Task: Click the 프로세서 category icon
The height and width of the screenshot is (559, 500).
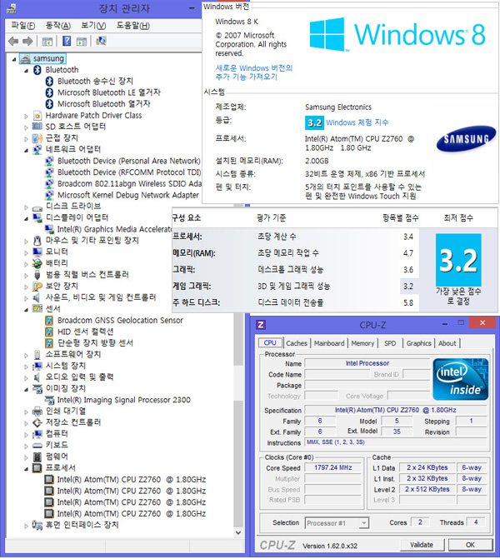Action: coord(37,468)
